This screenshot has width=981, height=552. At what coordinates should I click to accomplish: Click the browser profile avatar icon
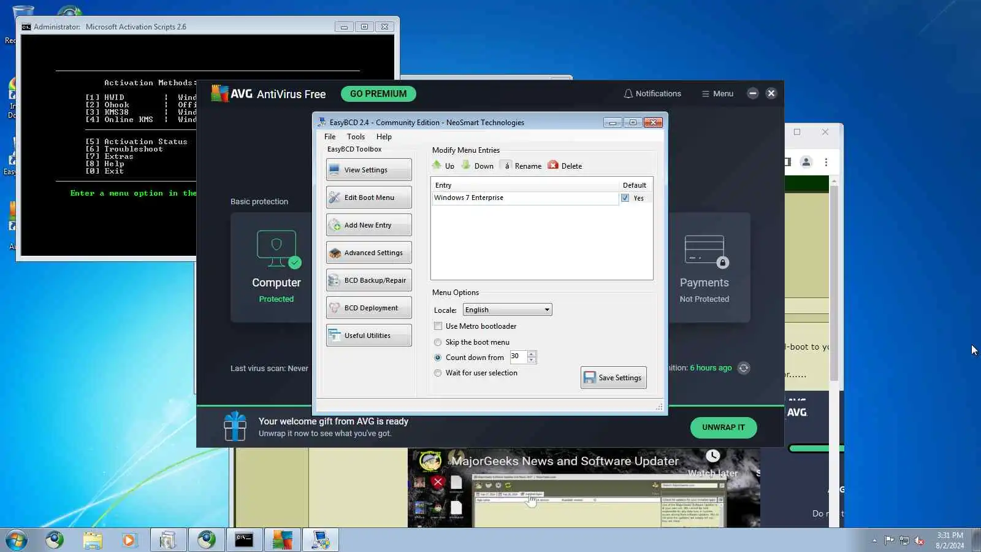(x=806, y=162)
